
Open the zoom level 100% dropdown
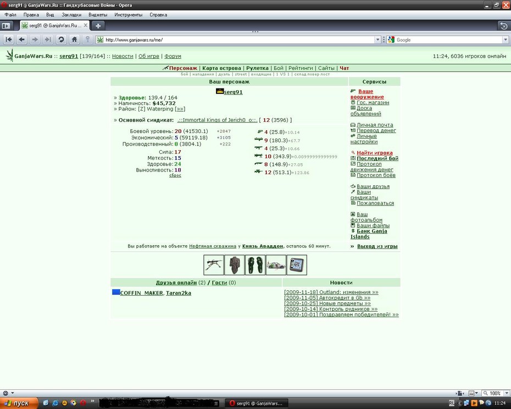pyautogui.click(x=507, y=394)
